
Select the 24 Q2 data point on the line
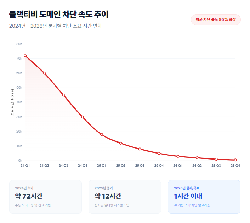click(x=44, y=73)
